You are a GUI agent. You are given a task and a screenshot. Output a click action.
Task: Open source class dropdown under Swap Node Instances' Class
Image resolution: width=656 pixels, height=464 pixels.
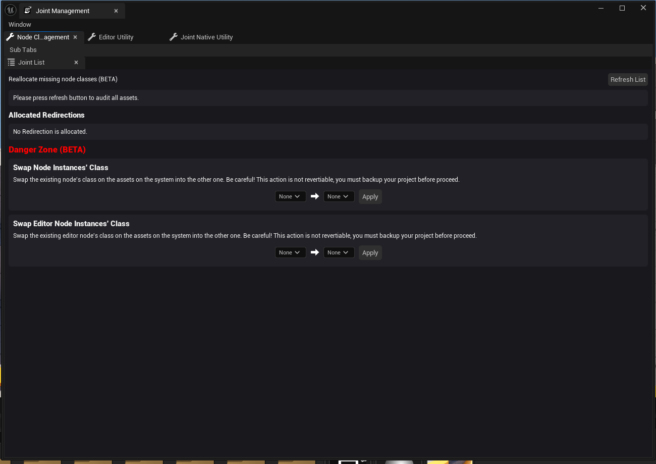coord(290,196)
